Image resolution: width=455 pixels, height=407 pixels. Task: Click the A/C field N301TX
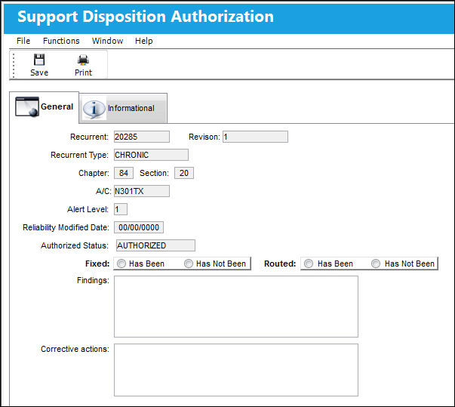142,191
